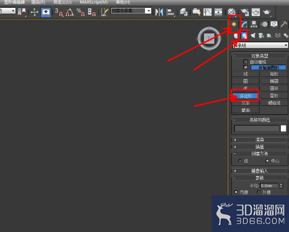
Task: Select Space Warps category icon
Action: coord(278,36)
